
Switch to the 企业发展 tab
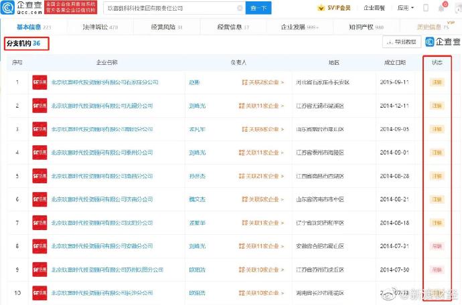(x=300, y=27)
